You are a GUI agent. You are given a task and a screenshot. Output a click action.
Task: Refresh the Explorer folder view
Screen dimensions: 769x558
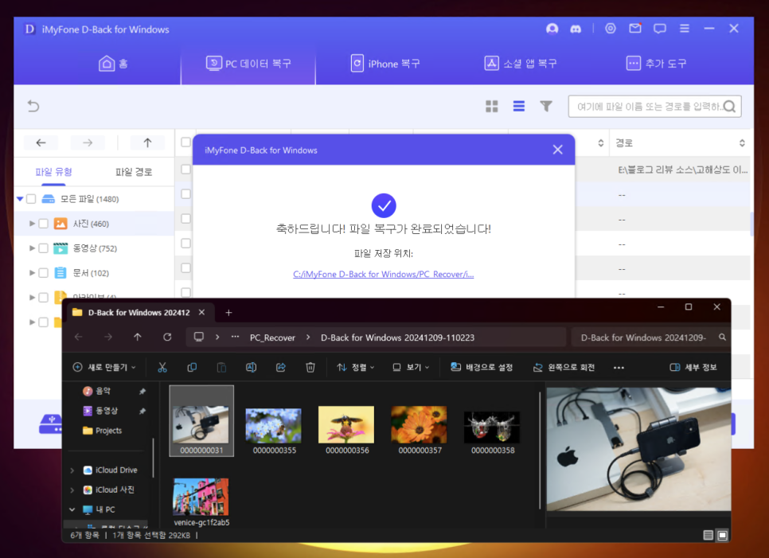167,337
